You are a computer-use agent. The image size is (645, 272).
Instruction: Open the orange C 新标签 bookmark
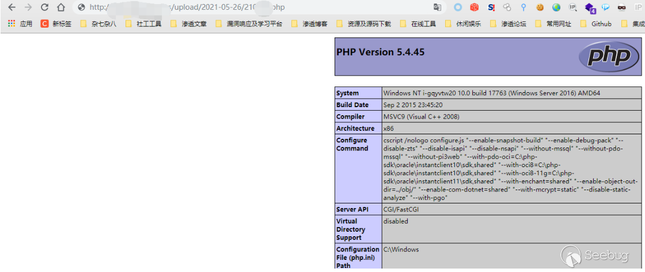(56, 24)
